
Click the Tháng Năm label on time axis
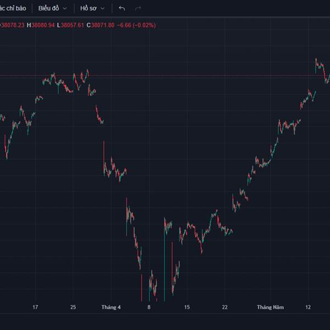point(270,307)
